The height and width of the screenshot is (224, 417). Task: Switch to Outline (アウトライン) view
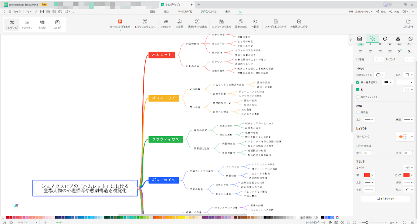(27, 24)
